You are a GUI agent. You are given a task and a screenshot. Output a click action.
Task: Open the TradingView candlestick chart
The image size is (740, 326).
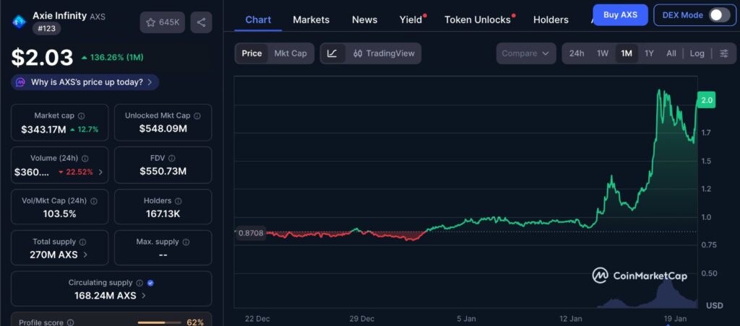tap(384, 53)
